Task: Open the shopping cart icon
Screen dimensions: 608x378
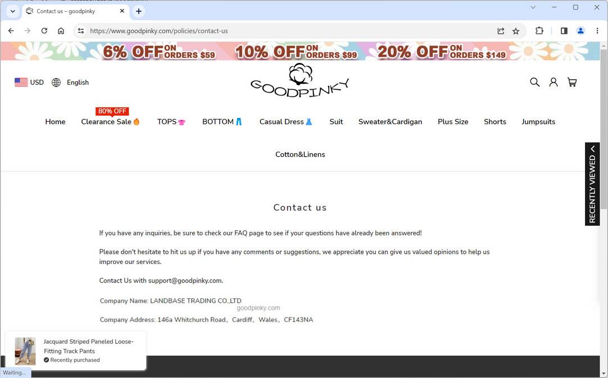Action: (x=572, y=82)
